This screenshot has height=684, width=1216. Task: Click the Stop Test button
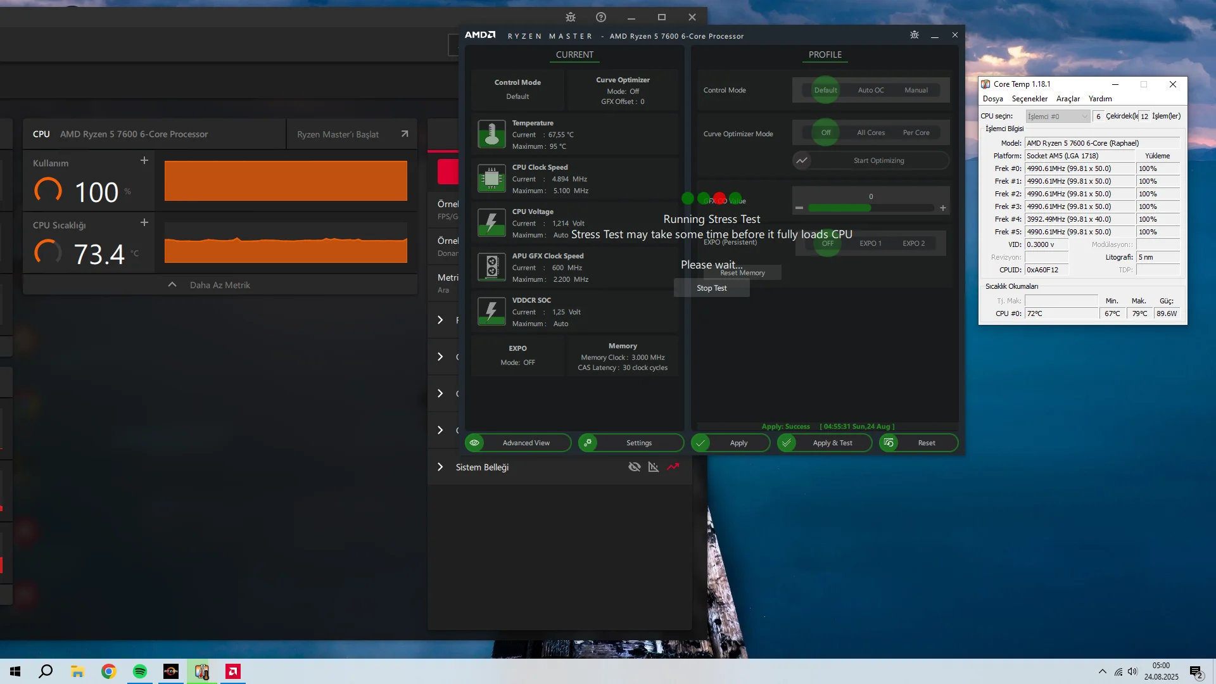(711, 288)
